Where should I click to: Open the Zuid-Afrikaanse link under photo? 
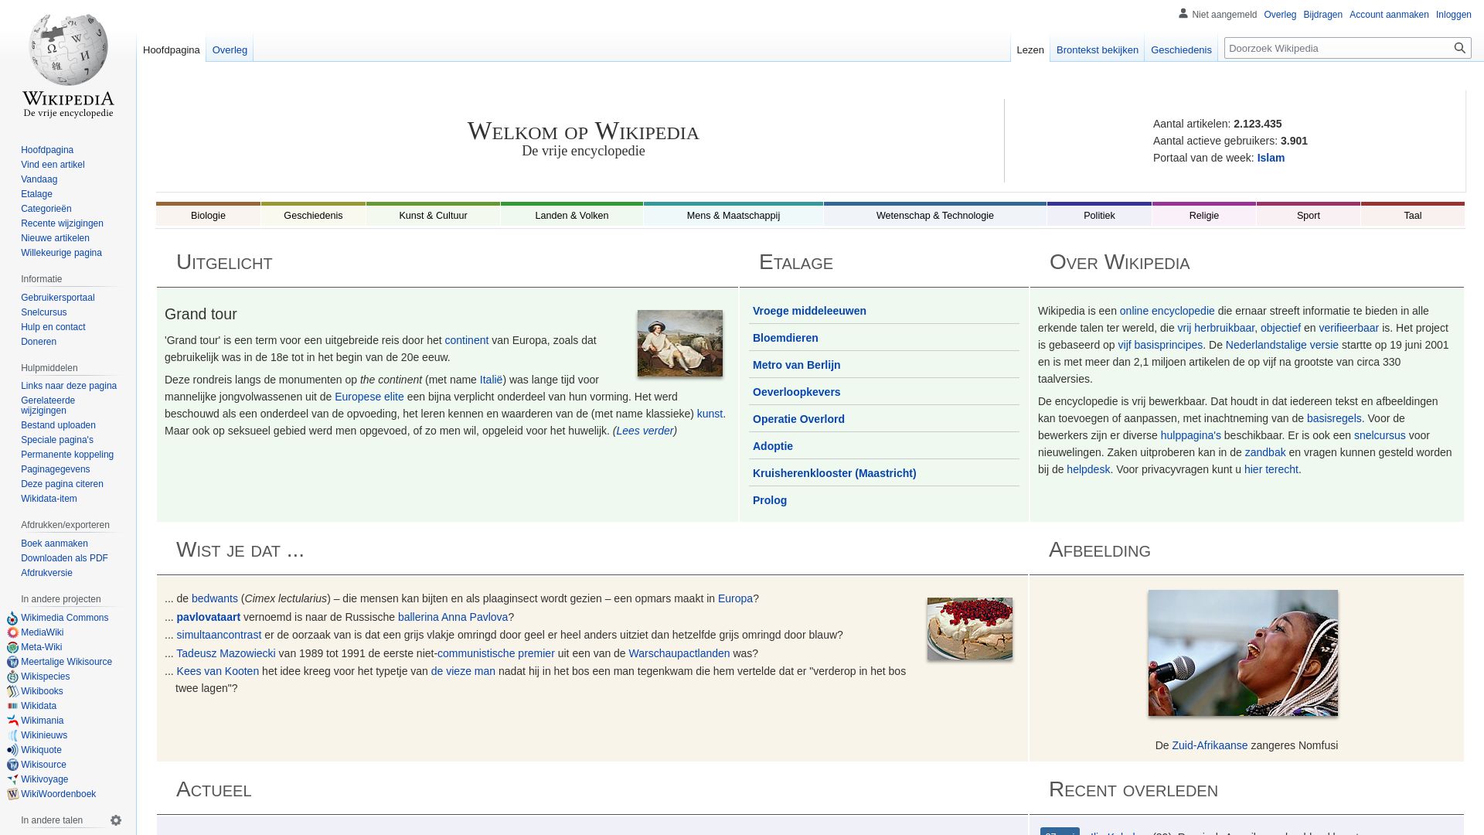pos(1210,745)
